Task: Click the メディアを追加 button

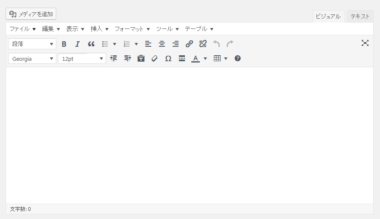Action: [31, 14]
